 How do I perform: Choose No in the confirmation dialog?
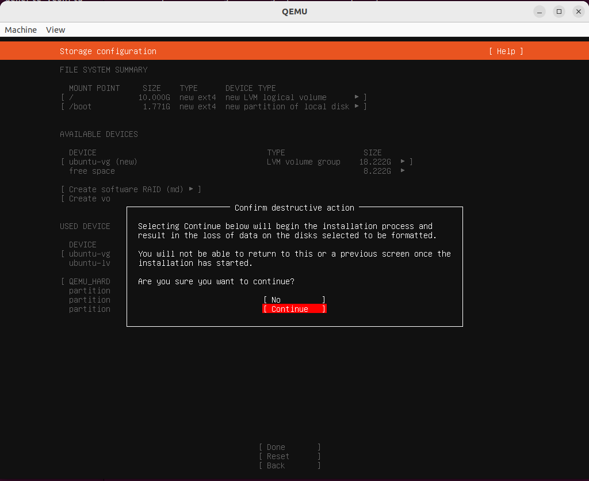click(x=294, y=300)
